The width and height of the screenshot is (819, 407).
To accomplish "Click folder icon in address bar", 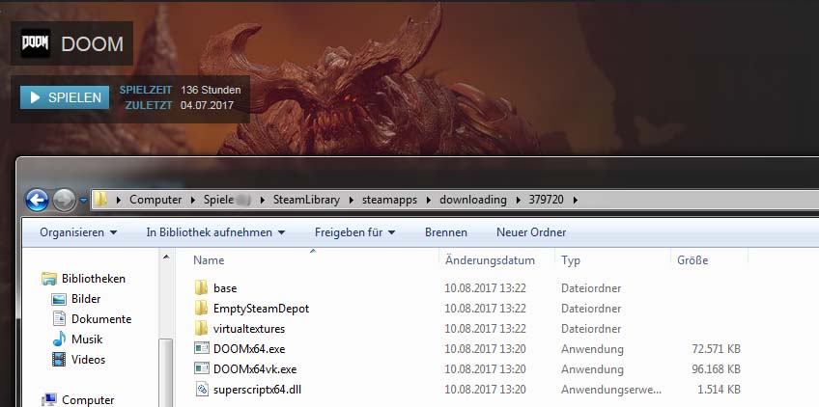I will click(100, 200).
